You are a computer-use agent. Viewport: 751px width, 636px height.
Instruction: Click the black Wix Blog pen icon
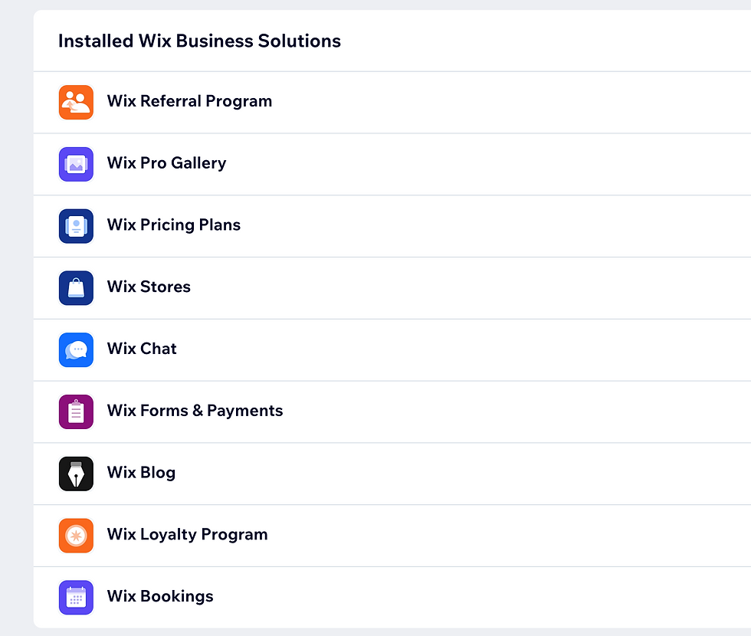[76, 474]
